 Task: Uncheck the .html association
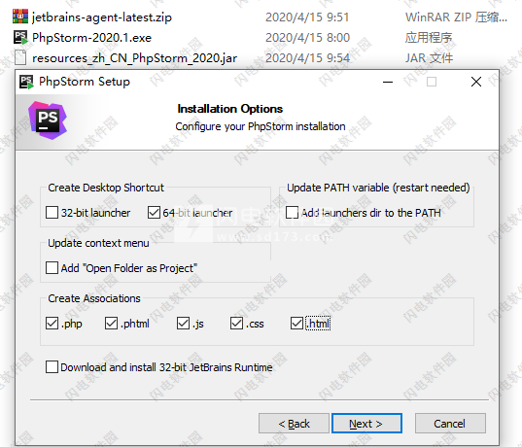(296, 324)
